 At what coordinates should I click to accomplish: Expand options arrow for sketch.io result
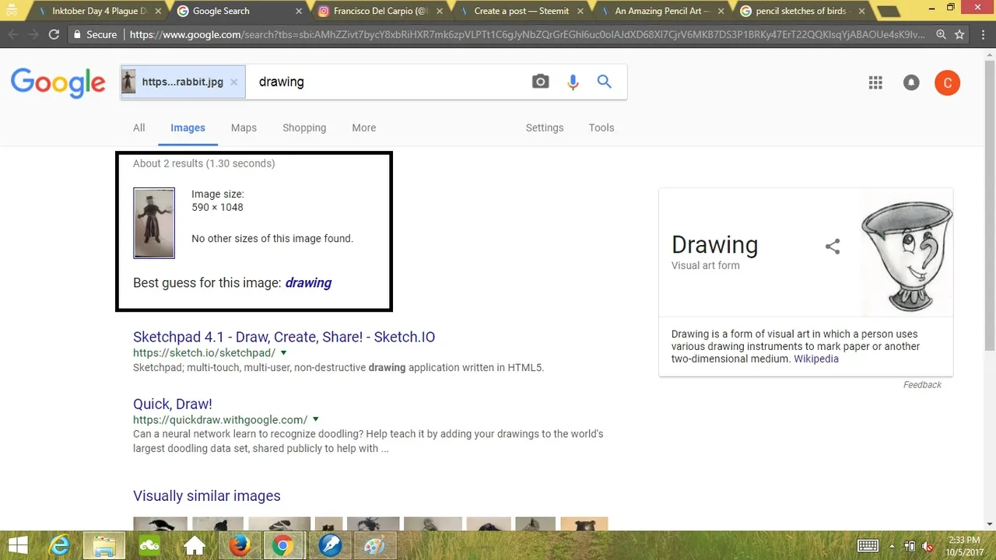pyautogui.click(x=283, y=353)
